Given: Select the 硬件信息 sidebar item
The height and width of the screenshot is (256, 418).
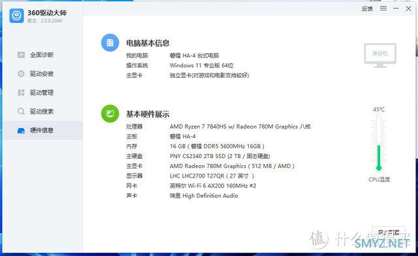Looking at the screenshot, I should [x=42, y=130].
